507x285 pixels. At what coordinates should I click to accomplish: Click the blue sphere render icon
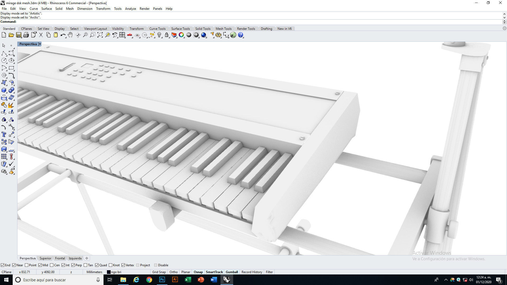pyautogui.click(x=204, y=35)
